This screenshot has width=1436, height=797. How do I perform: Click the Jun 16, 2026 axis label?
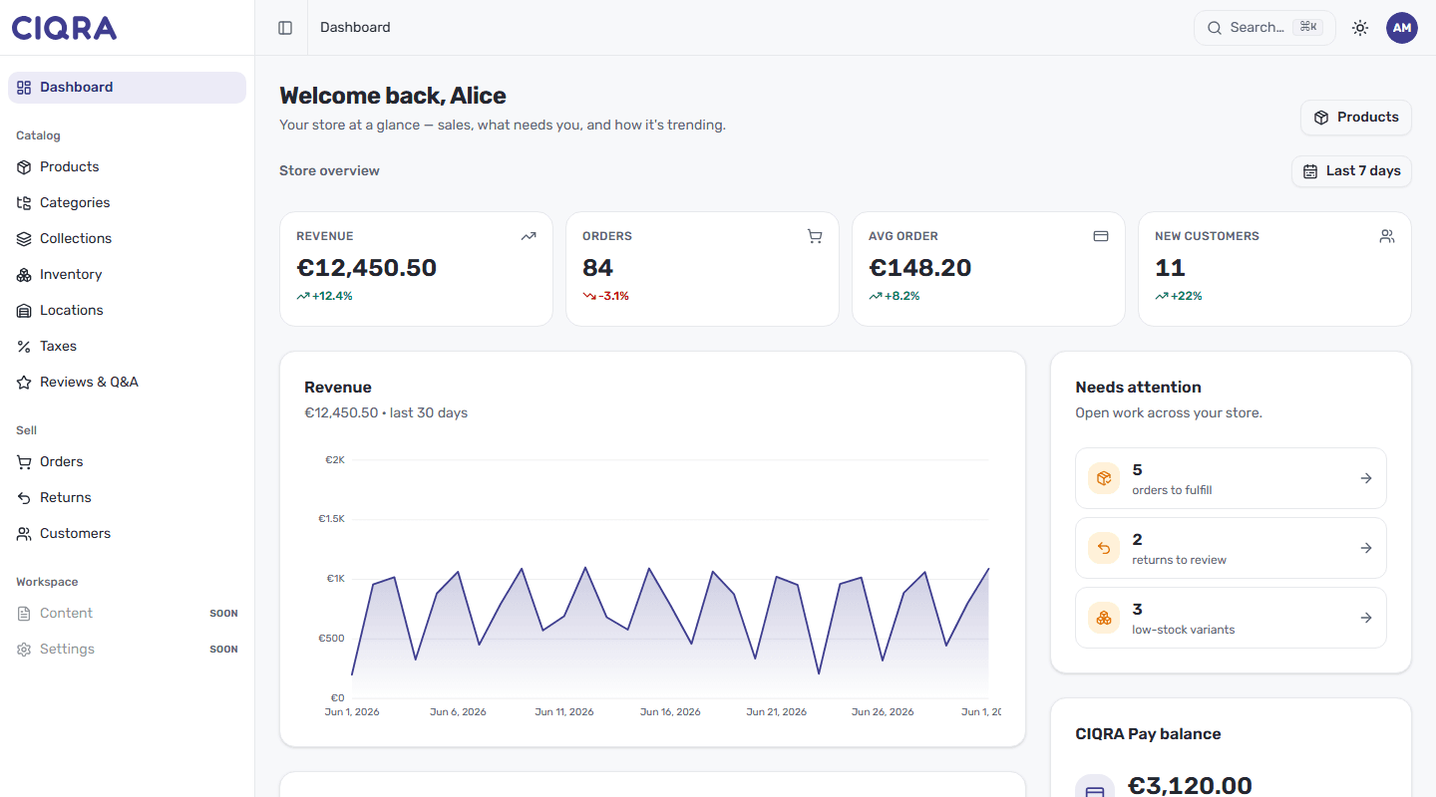670,712
